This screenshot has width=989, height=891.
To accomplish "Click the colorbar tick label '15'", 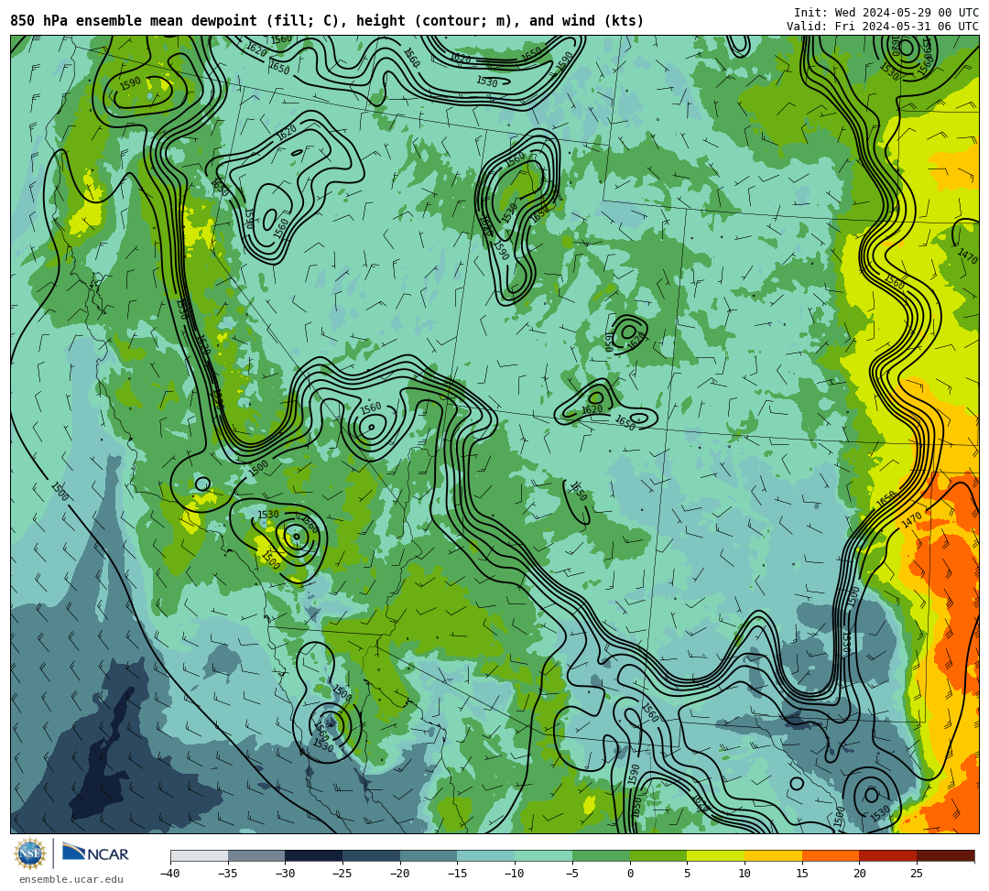I will tap(802, 874).
